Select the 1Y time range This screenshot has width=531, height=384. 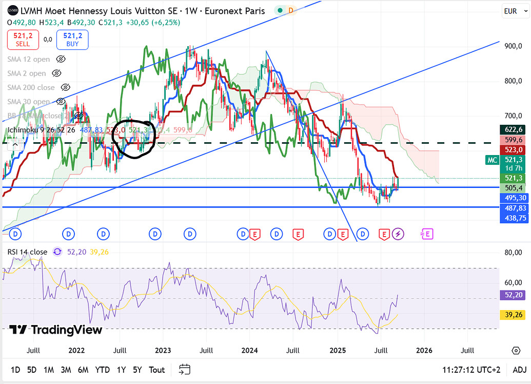pos(121,370)
